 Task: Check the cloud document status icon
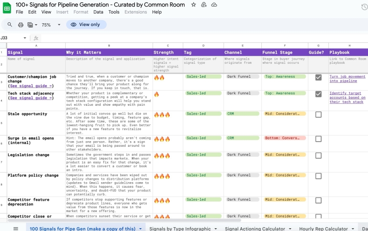click(x=214, y=5)
